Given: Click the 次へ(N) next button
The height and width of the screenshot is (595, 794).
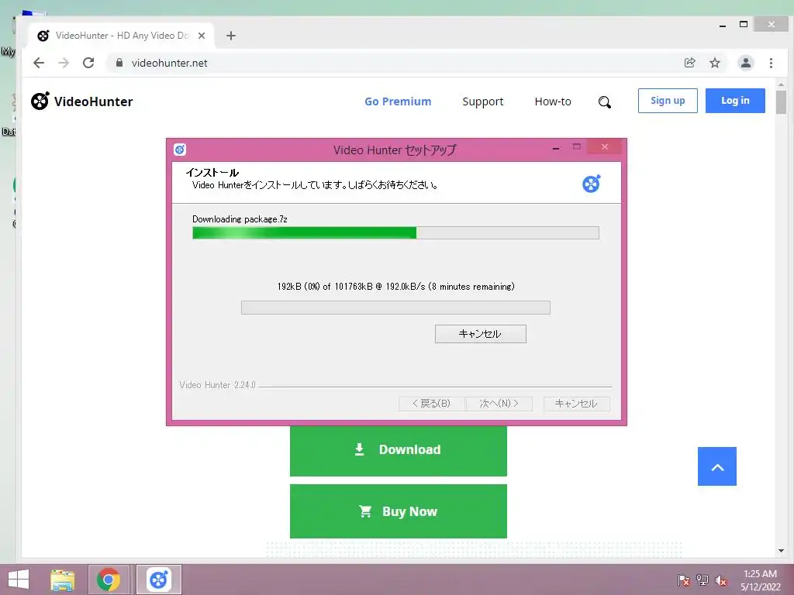Looking at the screenshot, I should (499, 404).
